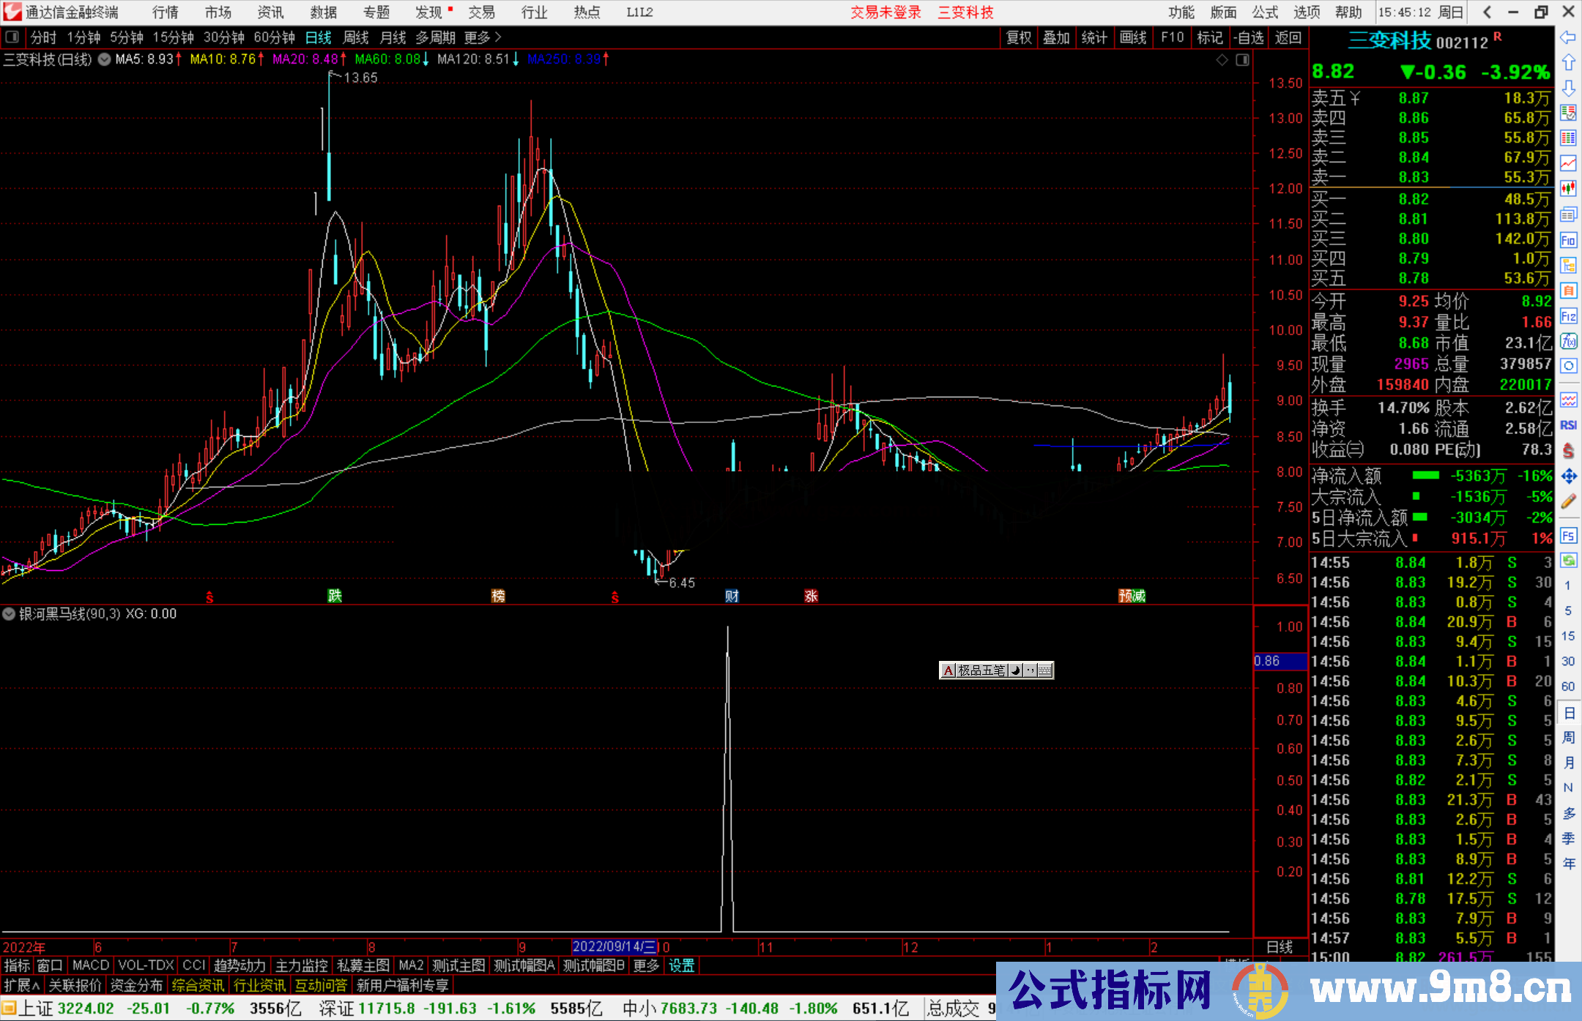
Task: Click the 复权 button
Action: click(1018, 37)
